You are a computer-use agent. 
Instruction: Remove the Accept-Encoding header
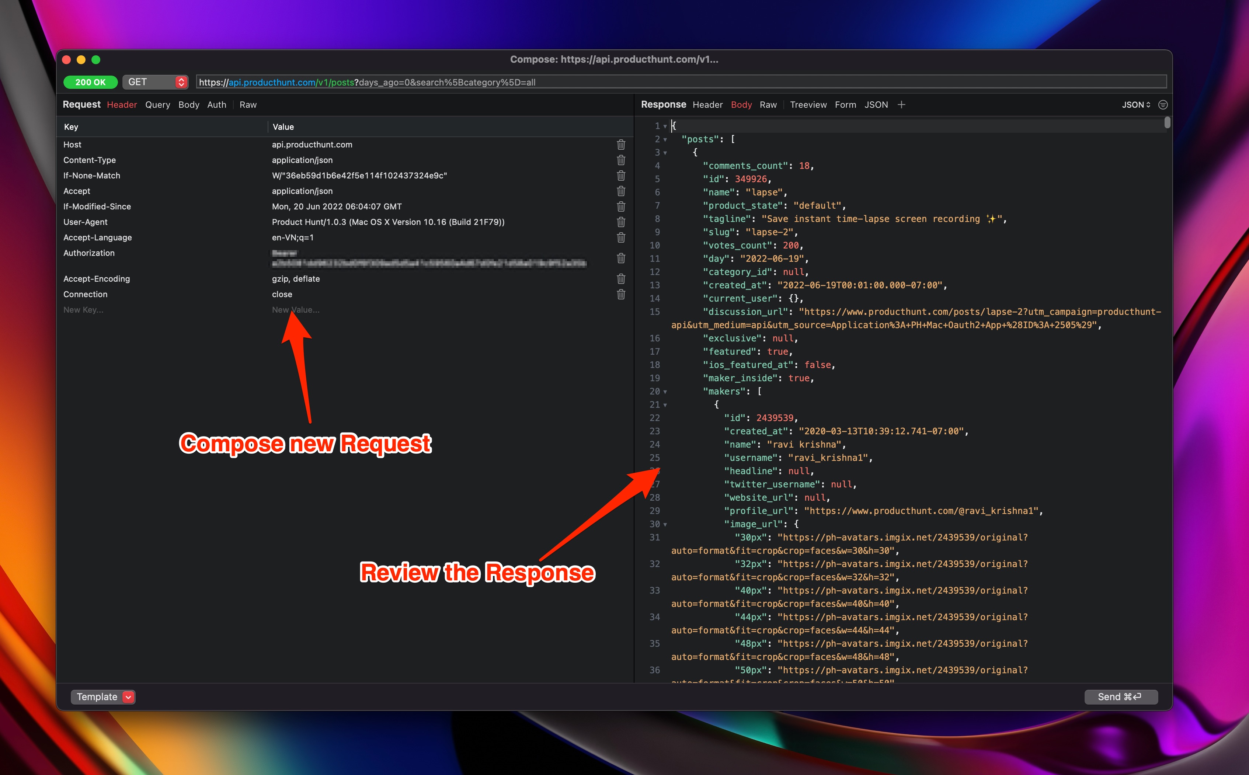(621, 278)
